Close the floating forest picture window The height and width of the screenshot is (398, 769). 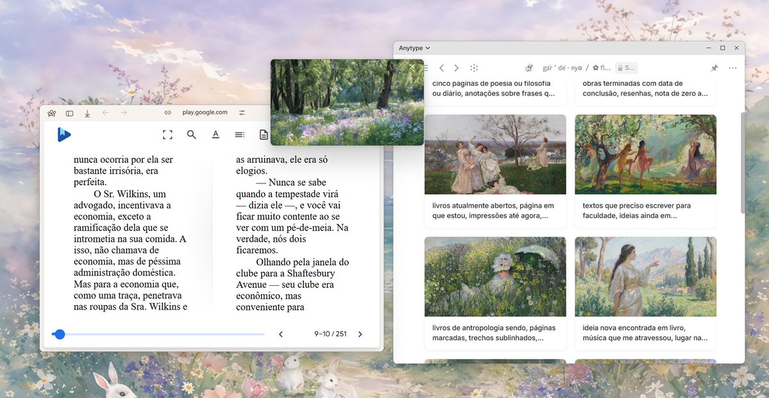pyautogui.click(x=412, y=67)
